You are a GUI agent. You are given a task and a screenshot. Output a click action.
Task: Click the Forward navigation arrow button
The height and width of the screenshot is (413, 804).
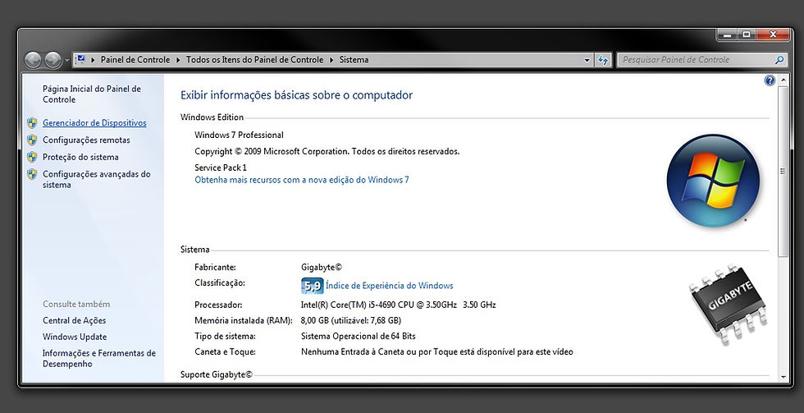pyautogui.click(x=53, y=60)
